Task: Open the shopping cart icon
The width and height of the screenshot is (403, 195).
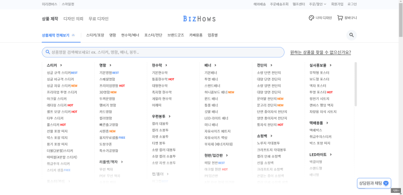Action: point(340,18)
